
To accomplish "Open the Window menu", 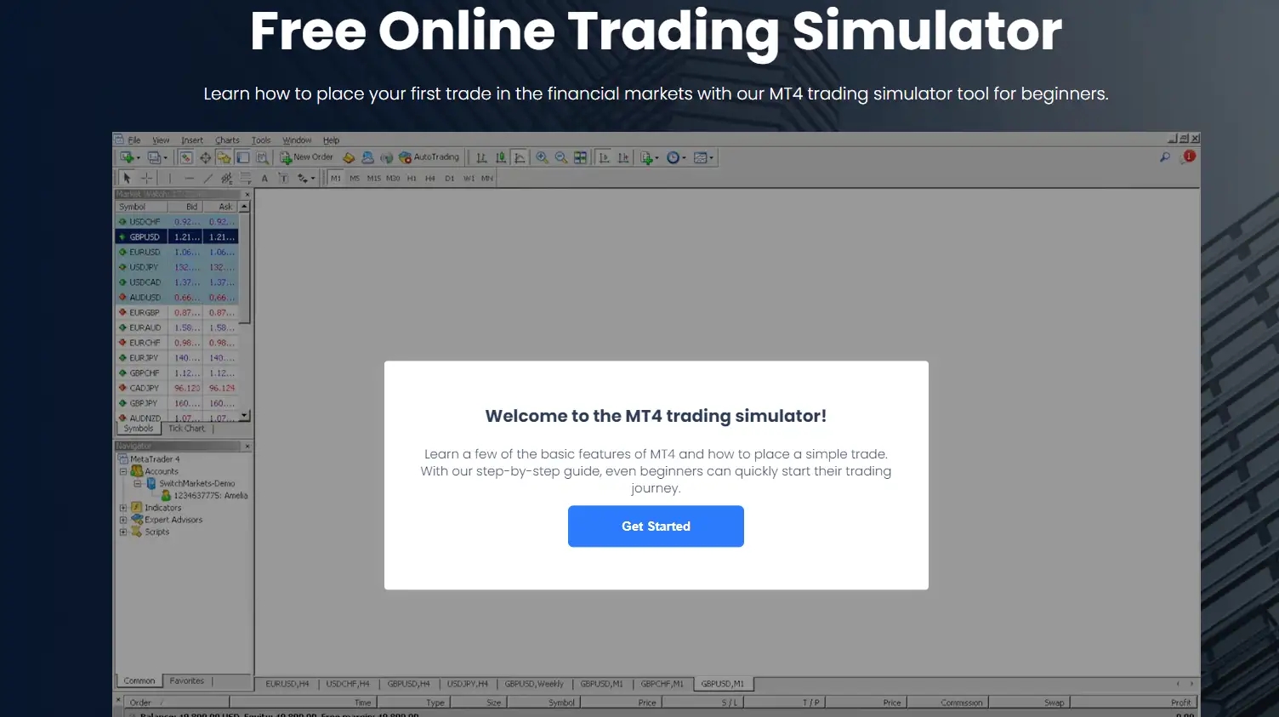I will [297, 140].
